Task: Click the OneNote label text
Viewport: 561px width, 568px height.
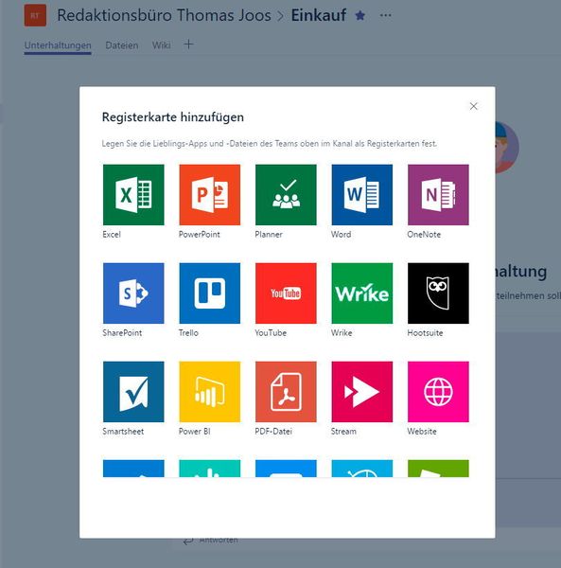Action: tap(424, 235)
